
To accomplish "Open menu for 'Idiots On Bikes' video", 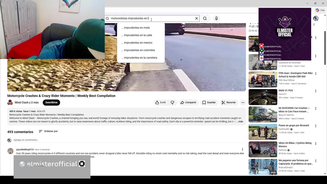I will [316, 144].
